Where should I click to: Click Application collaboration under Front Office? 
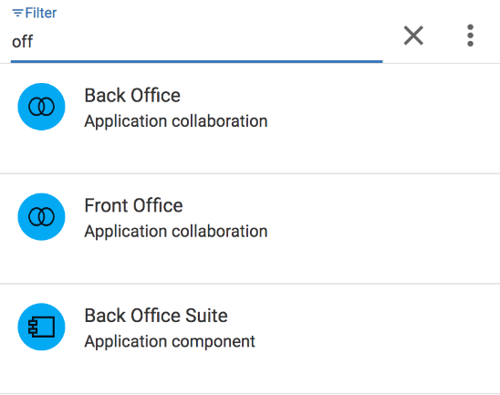176,232
